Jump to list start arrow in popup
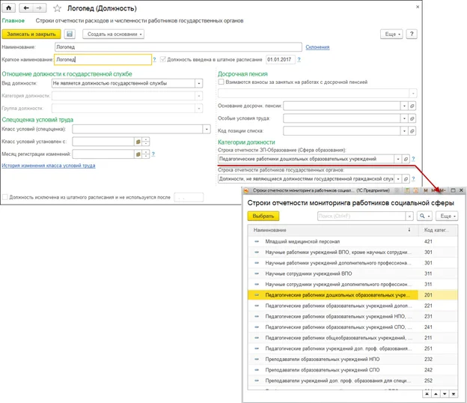 click(x=427, y=394)
